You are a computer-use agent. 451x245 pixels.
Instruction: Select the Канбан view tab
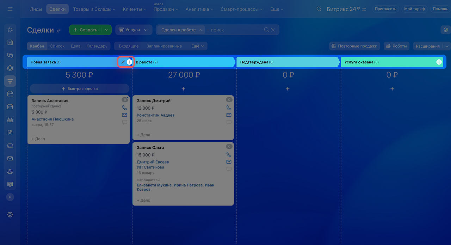coord(37,46)
